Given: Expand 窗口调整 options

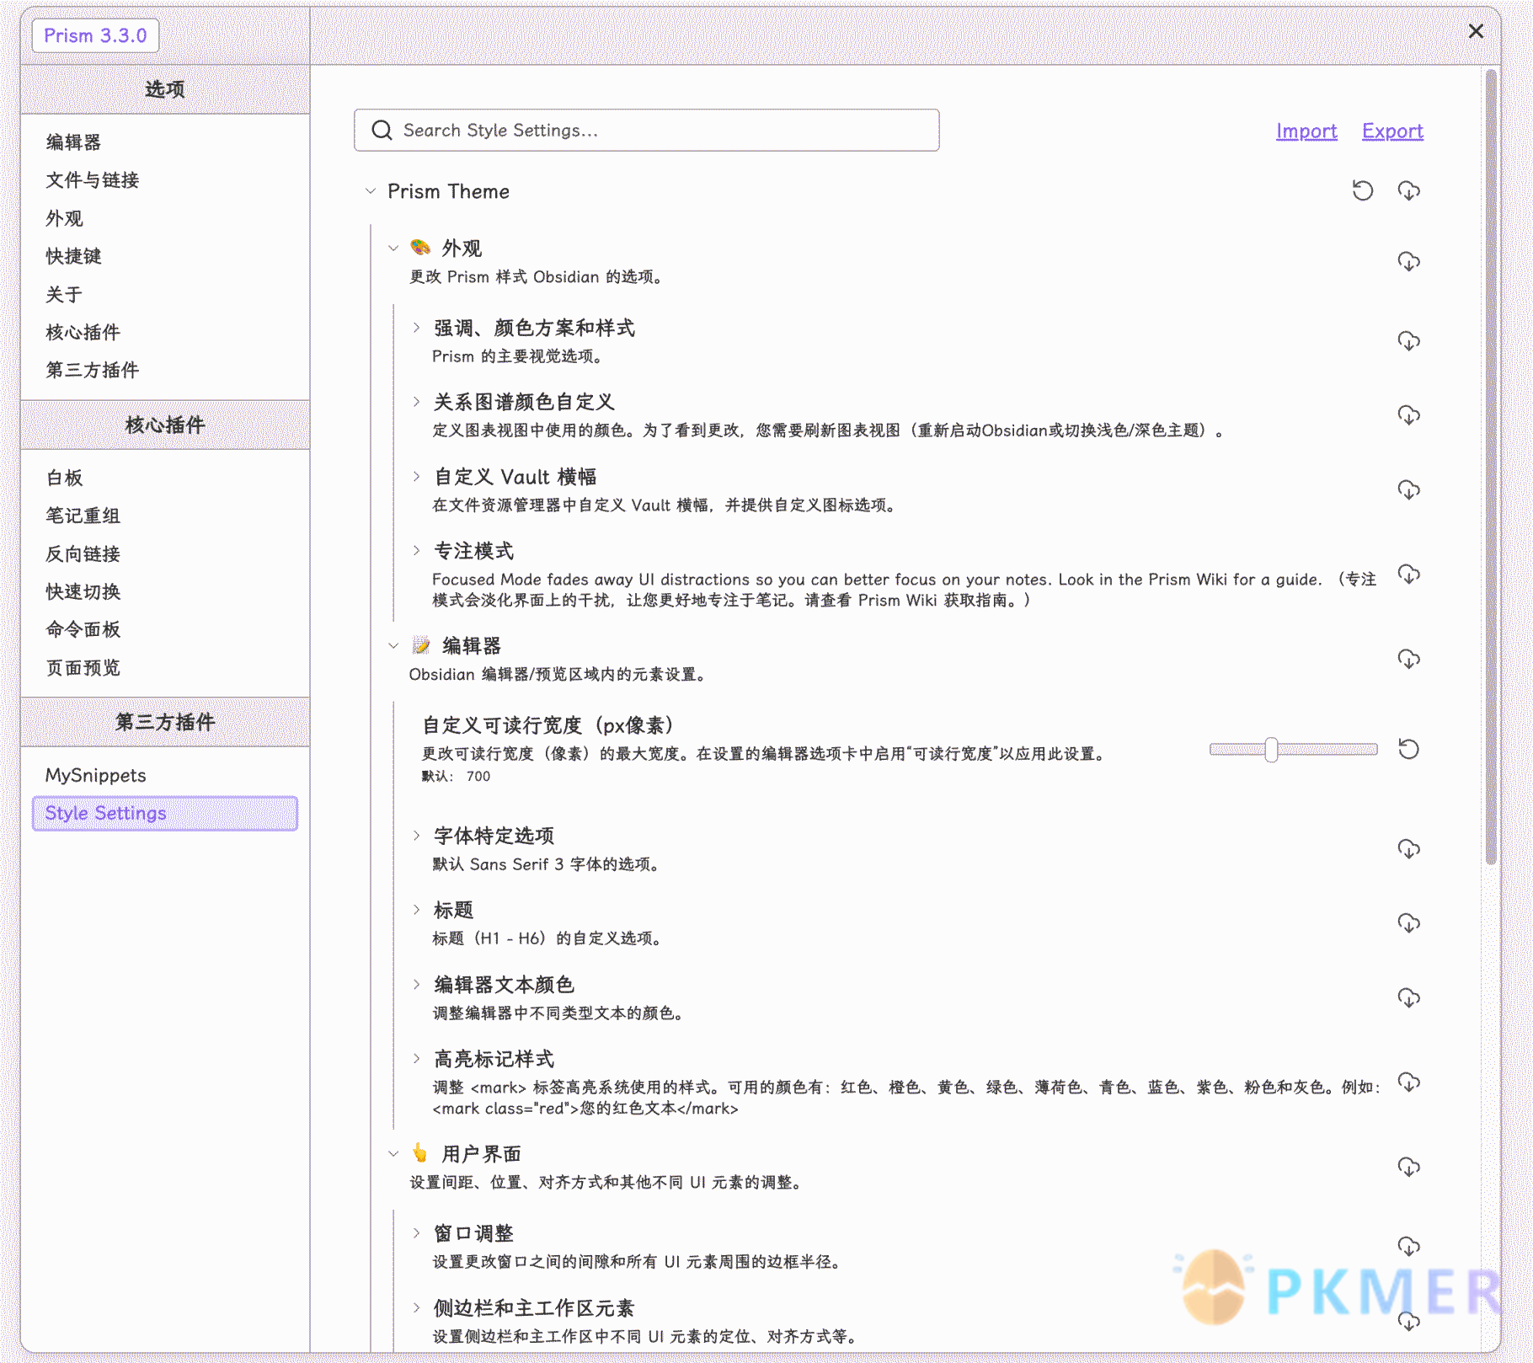Looking at the screenshot, I should [416, 1232].
